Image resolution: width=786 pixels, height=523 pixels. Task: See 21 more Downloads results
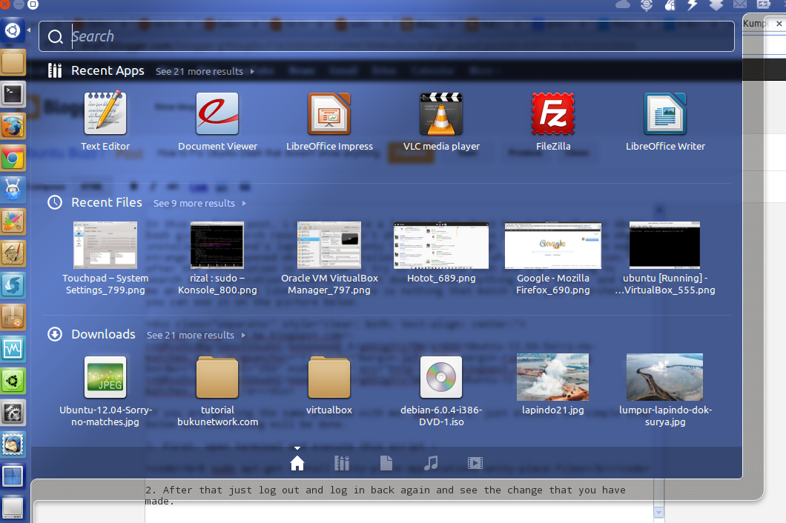[x=189, y=335]
